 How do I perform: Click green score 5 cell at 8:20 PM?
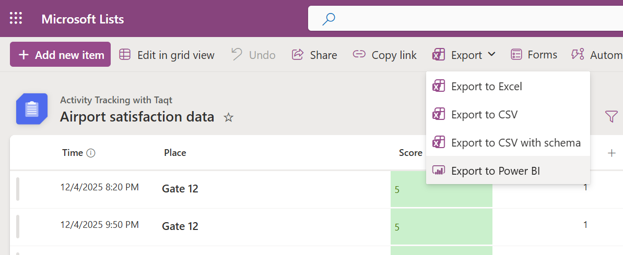[x=441, y=189]
